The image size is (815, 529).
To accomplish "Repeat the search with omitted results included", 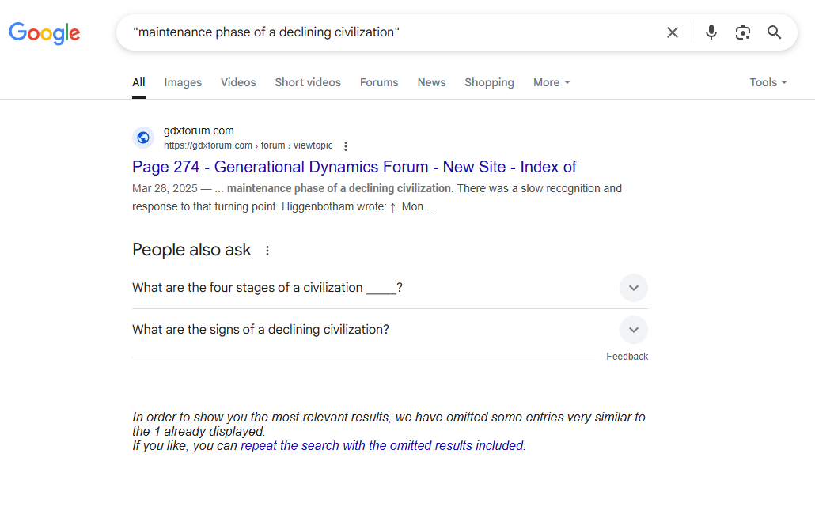I will pyautogui.click(x=382, y=446).
